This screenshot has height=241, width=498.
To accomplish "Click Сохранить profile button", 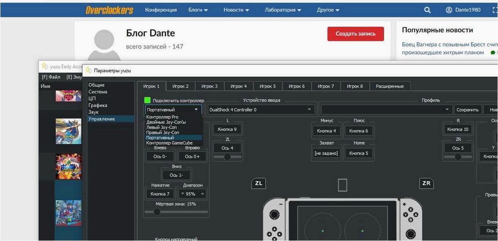I will 467,110.
